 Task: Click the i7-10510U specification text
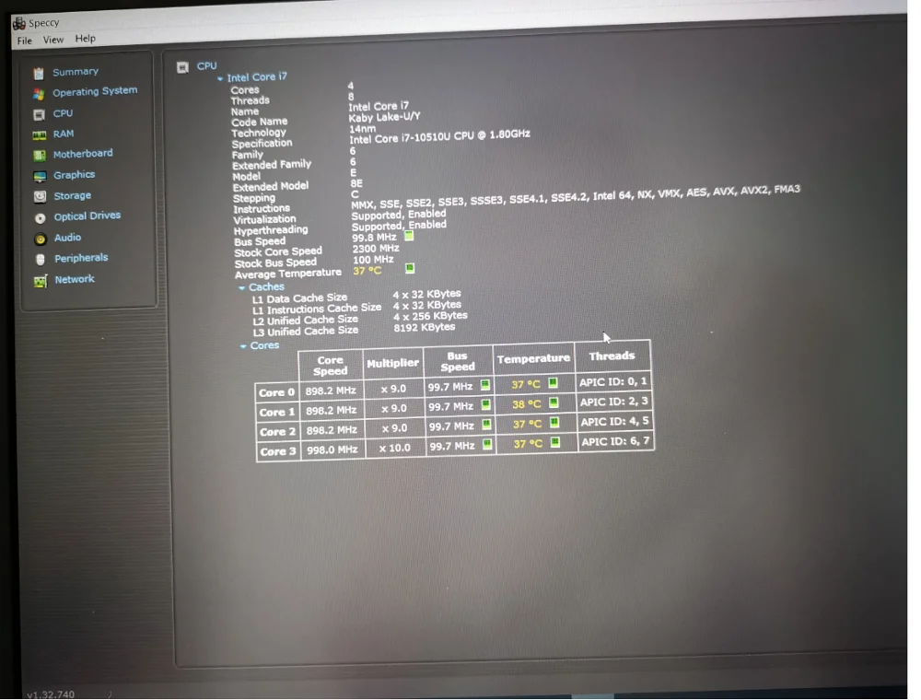point(439,138)
